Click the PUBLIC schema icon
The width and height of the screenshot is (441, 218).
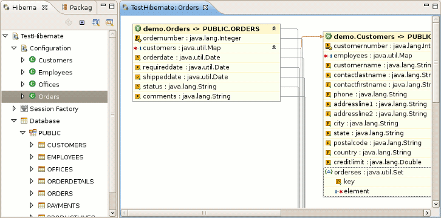pos(33,133)
